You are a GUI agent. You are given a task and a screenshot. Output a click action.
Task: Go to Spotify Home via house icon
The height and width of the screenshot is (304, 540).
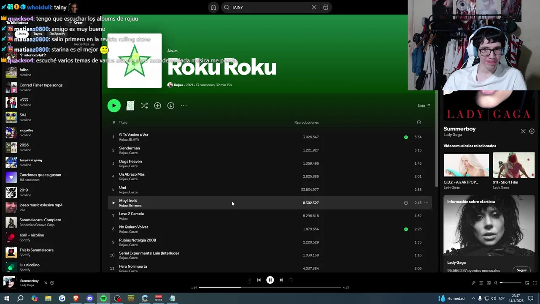tap(213, 7)
